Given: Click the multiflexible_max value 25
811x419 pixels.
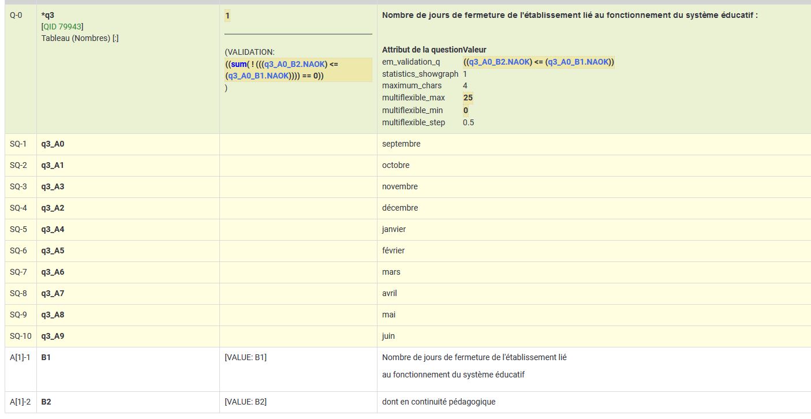Looking at the screenshot, I should [468, 98].
